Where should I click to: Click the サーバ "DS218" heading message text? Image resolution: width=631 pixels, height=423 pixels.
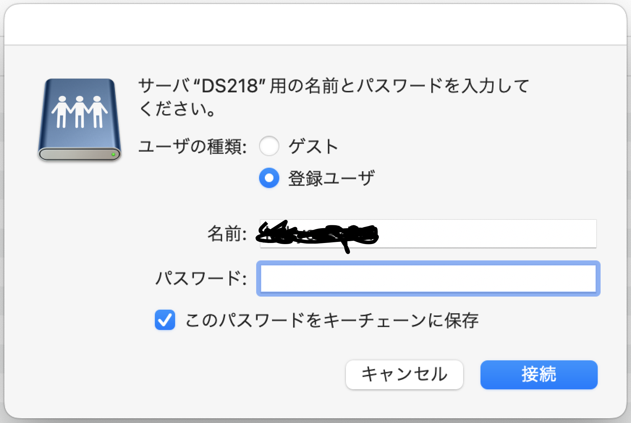[x=334, y=86]
